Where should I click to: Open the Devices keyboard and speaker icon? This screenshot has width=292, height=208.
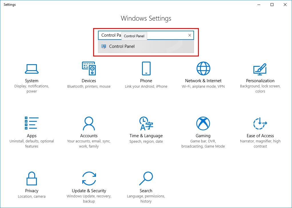coord(89,68)
